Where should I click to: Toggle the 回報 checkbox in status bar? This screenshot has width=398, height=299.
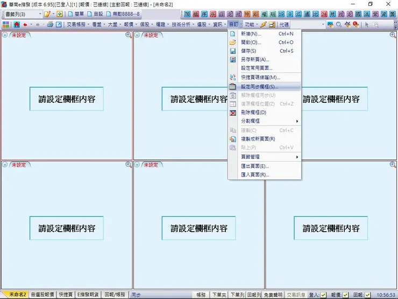367,295
